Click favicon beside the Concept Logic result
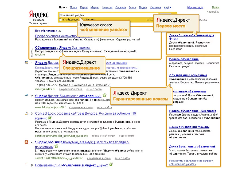Screen dimensions: 246x170 tap(26, 114)
